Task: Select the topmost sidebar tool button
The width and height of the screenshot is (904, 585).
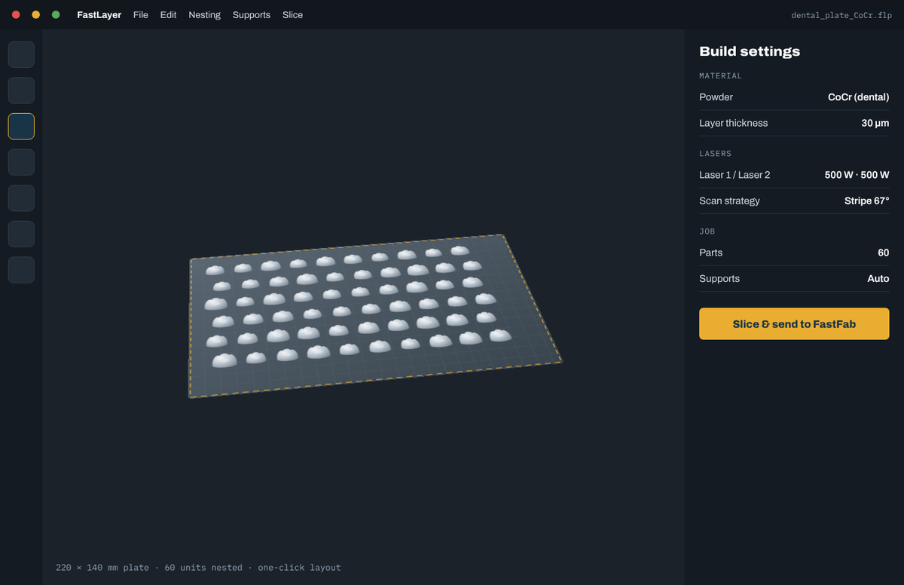Action: point(21,55)
